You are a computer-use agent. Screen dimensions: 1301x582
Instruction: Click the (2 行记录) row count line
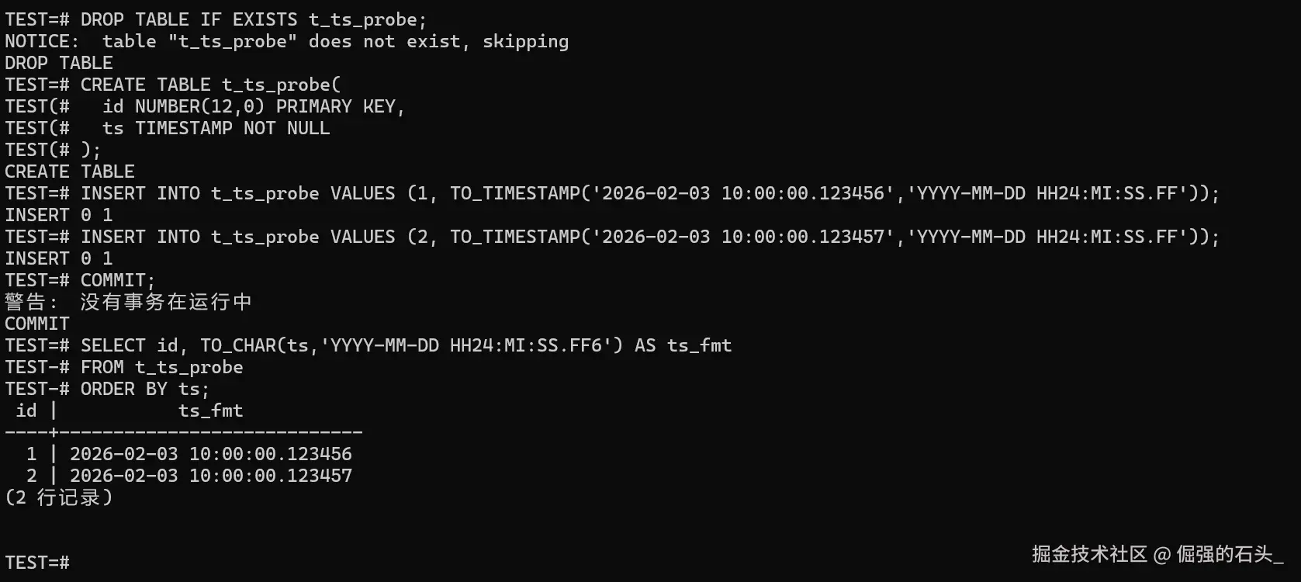[x=59, y=497]
